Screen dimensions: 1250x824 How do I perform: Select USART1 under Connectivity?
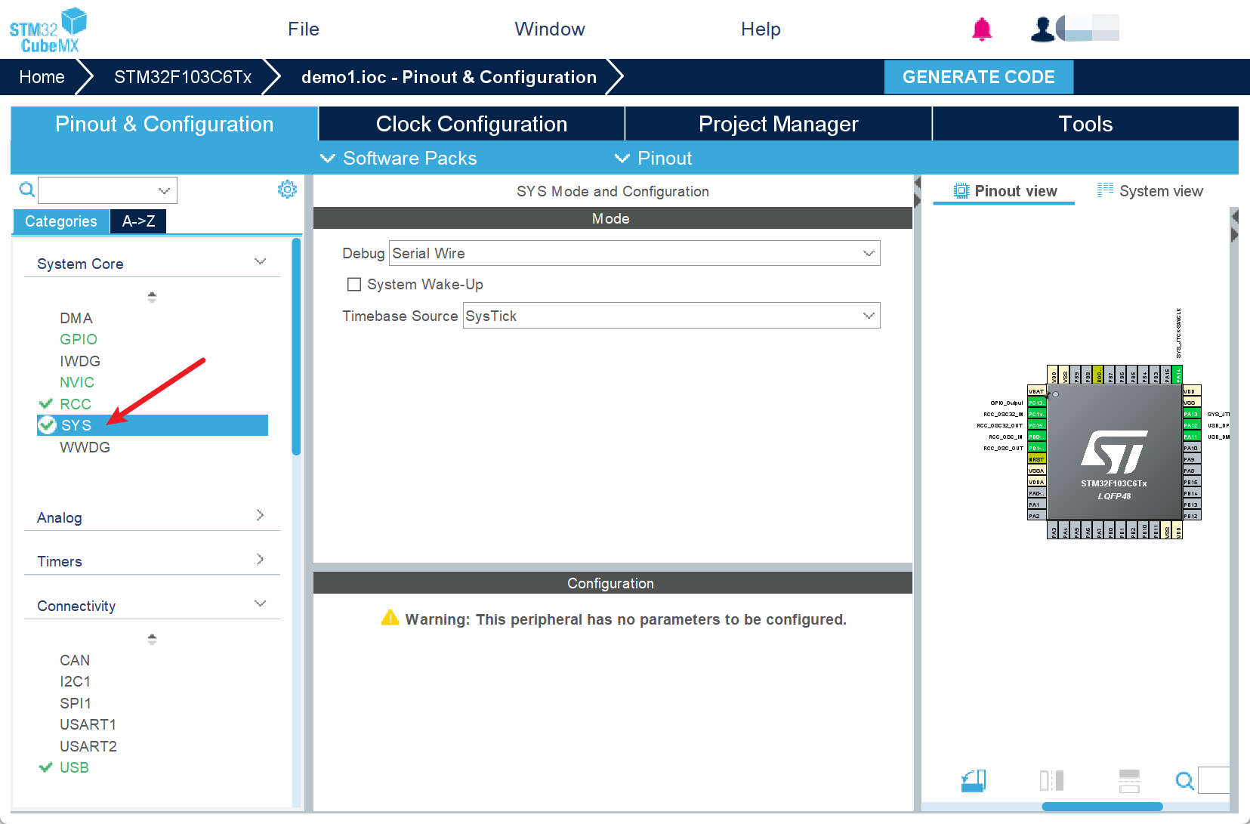88,724
